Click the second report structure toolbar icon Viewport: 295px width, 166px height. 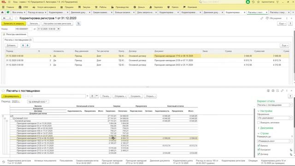pos(96,96)
